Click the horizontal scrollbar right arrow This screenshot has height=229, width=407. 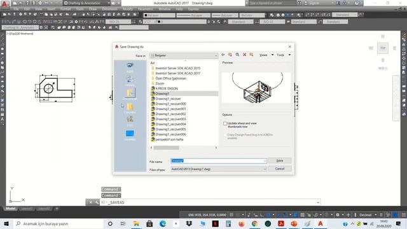[x=216, y=148]
